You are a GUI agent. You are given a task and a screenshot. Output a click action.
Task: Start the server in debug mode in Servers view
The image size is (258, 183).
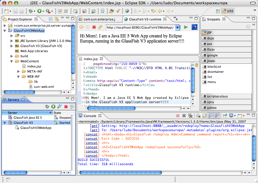(47, 107)
